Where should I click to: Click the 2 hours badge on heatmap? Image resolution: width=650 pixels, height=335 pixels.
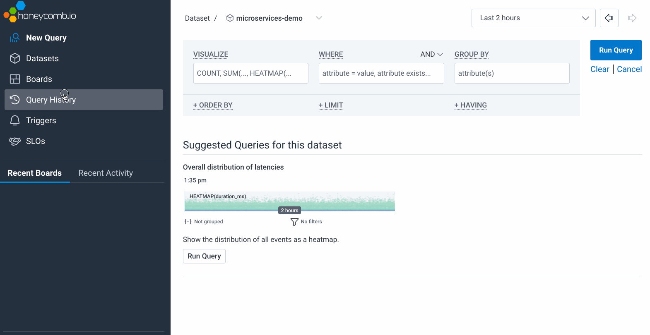(289, 210)
